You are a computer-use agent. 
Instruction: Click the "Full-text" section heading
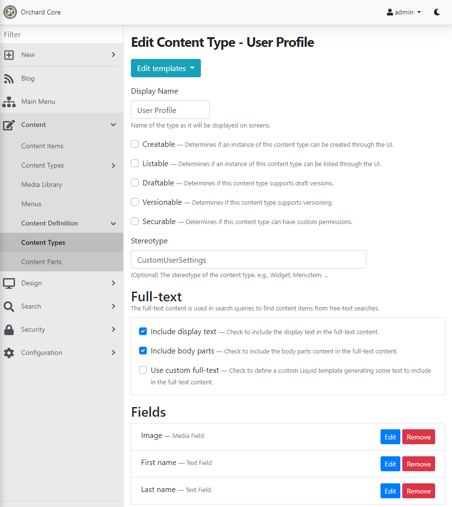pos(156,296)
